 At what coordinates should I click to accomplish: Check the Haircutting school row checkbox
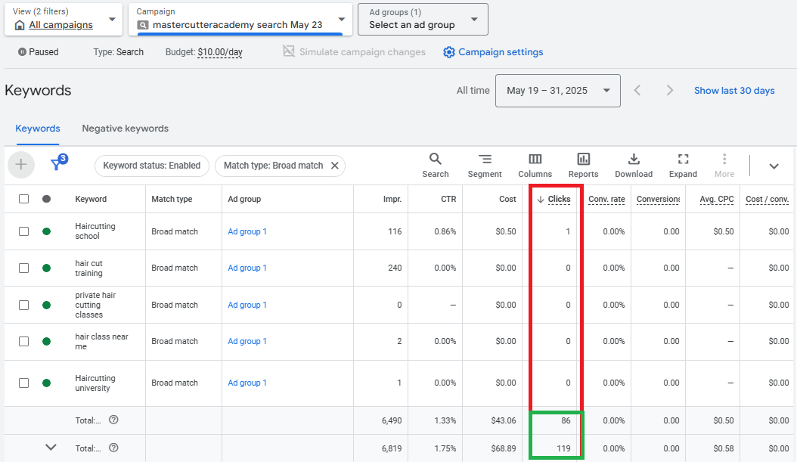point(24,231)
